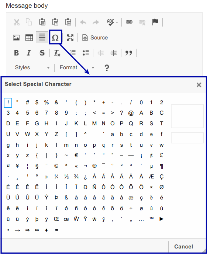Close the Select Special Character dialog
207x254 pixels.
(x=199, y=85)
